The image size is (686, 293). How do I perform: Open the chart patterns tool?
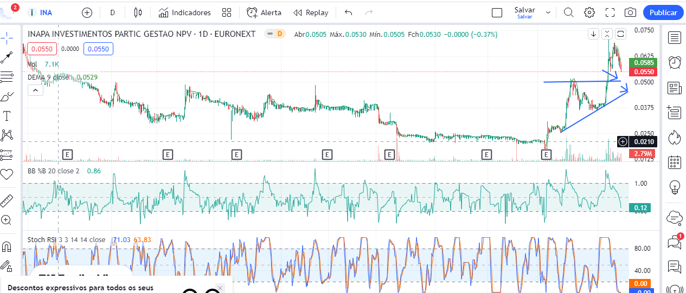pyautogui.click(x=7, y=135)
